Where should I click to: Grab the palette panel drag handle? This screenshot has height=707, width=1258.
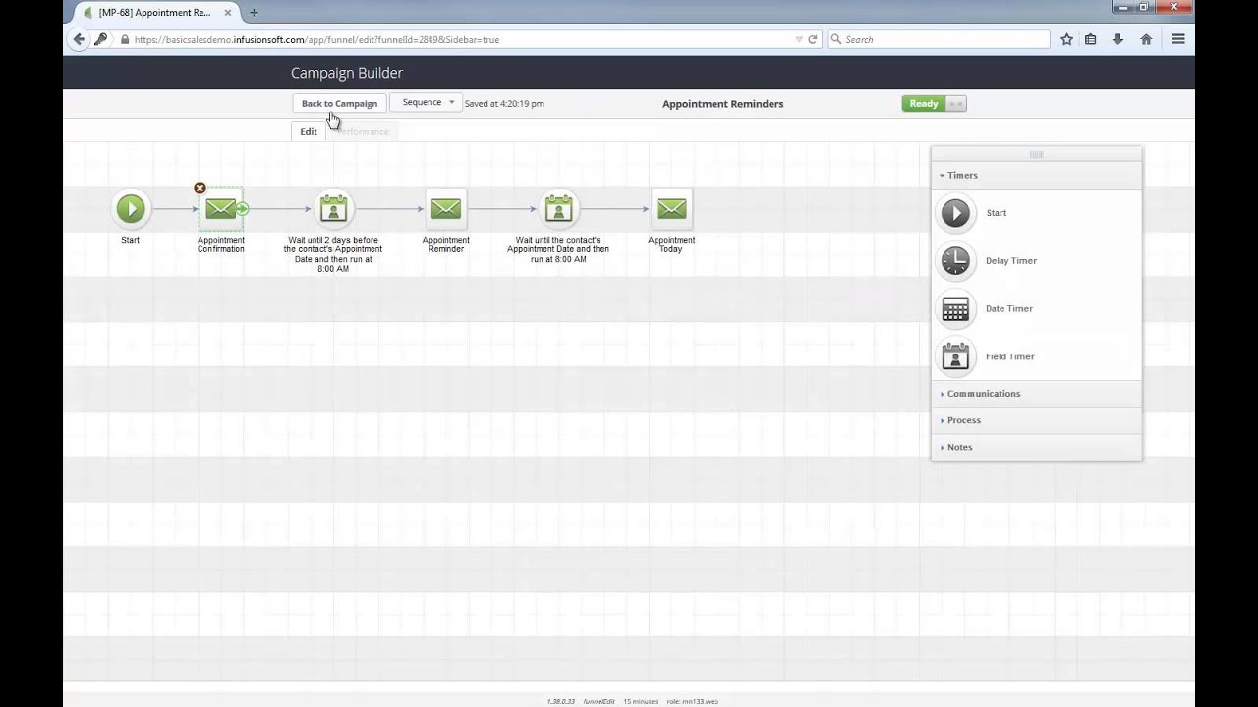(x=1036, y=154)
